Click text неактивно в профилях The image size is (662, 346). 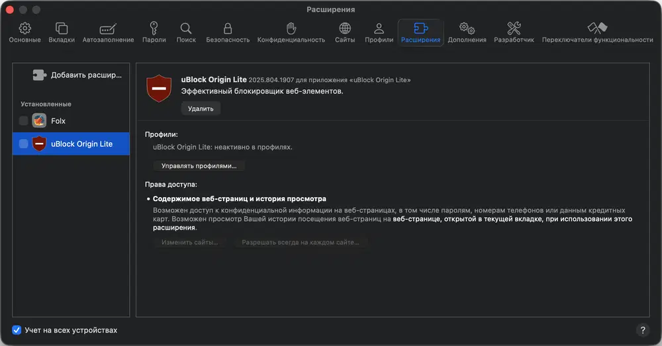pyautogui.click(x=254, y=147)
